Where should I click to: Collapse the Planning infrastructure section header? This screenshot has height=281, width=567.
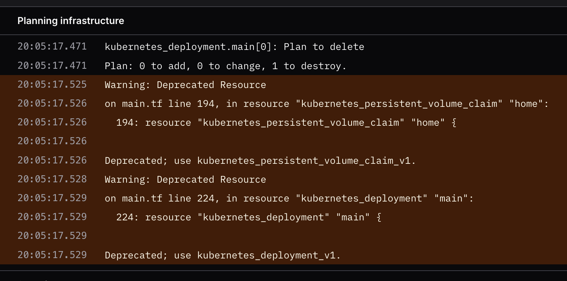click(71, 21)
